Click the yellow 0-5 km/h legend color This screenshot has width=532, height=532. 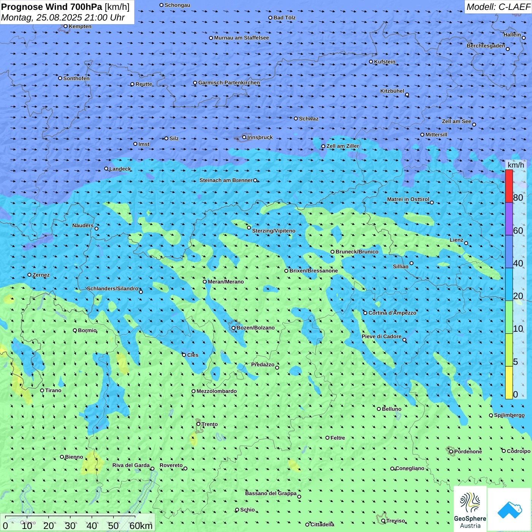pyautogui.click(x=509, y=383)
